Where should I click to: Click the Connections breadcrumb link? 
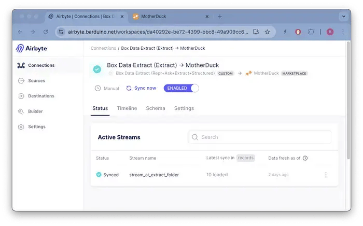103,48
